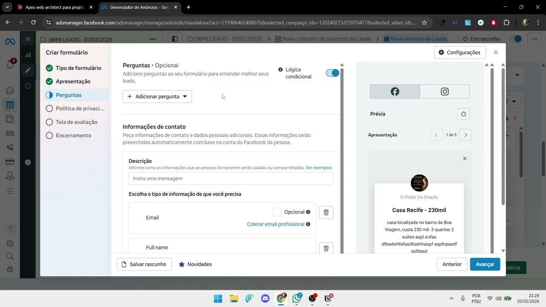The height and width of the screenshot is (307, 546).
Task: Click the info icon beside Opcional
Action: coord(308,212)
